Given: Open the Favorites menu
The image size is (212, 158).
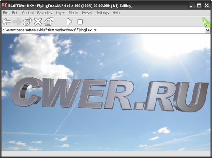Looking at the screenshot, I should [x=45, y=13].
